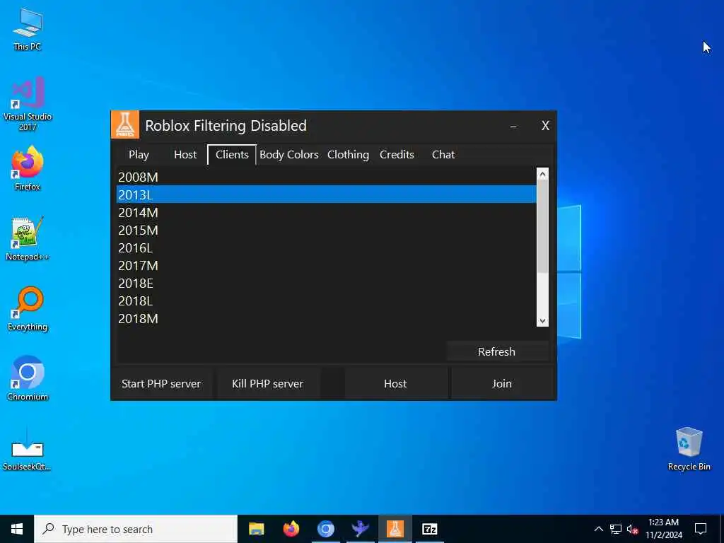
Task: Click the orange flask app logo
Action: [x=124, y=125]
